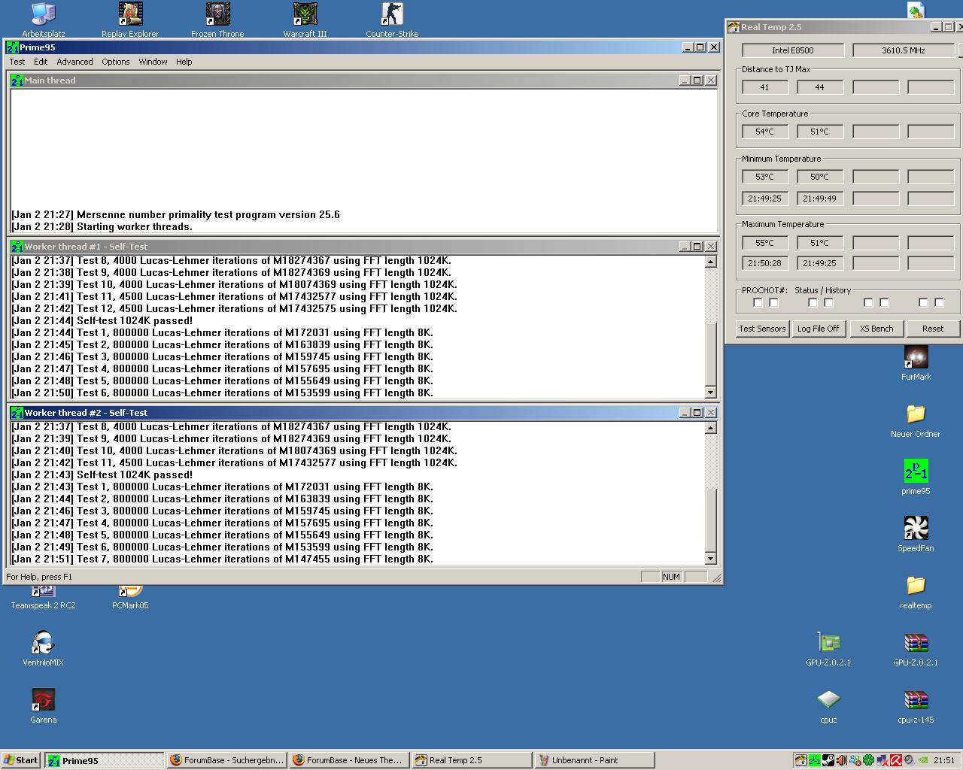This screenshot has height=770, width=963.
Task: Select the cpu-z-145 archive icon
Action: click(x=916, y=706)
